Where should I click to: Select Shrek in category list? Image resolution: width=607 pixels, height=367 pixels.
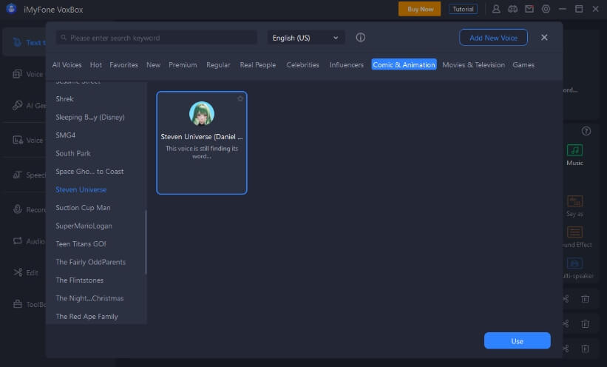[x=64, y=99]
